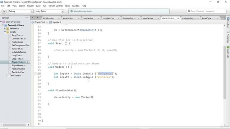230x129 pixels.
Task: Go to previous tab with left arrow
Action: pos(33,18)
